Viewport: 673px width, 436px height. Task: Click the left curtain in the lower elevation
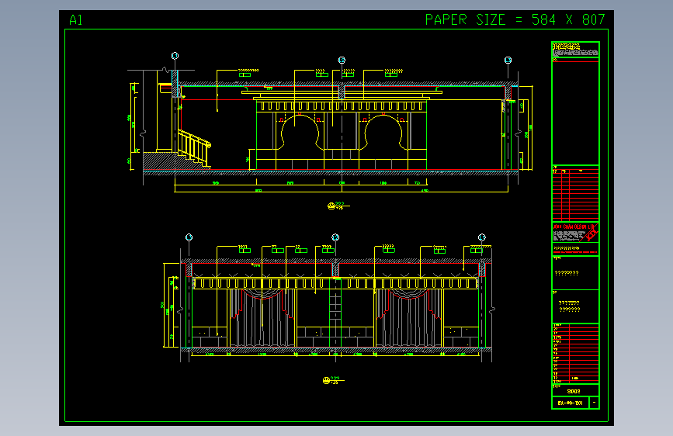click(262, 317)
